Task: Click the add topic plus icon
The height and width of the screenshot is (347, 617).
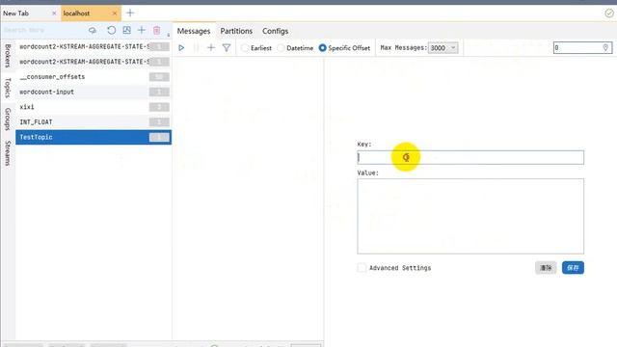Action: 142,30
